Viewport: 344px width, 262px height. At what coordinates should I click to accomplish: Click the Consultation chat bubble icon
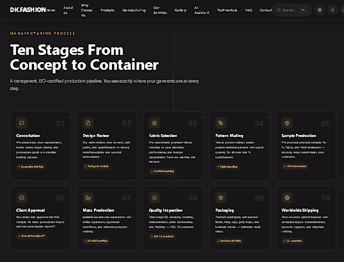(x=22, y=123)
